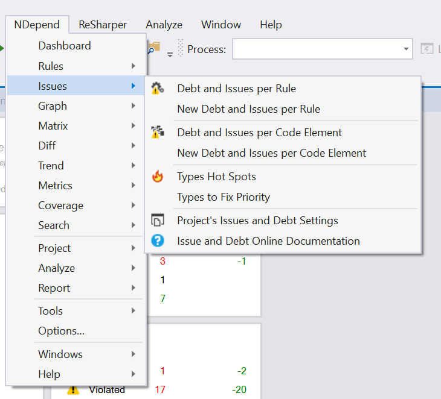Expand the Trend submenu
This screenshot has height=399, width=441.
tap(76, 166)
